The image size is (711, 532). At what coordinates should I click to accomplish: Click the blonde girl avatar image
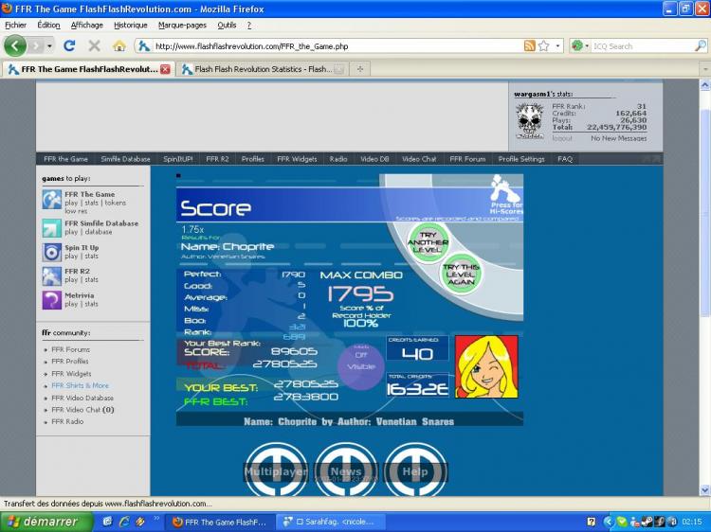coord(486,366)
